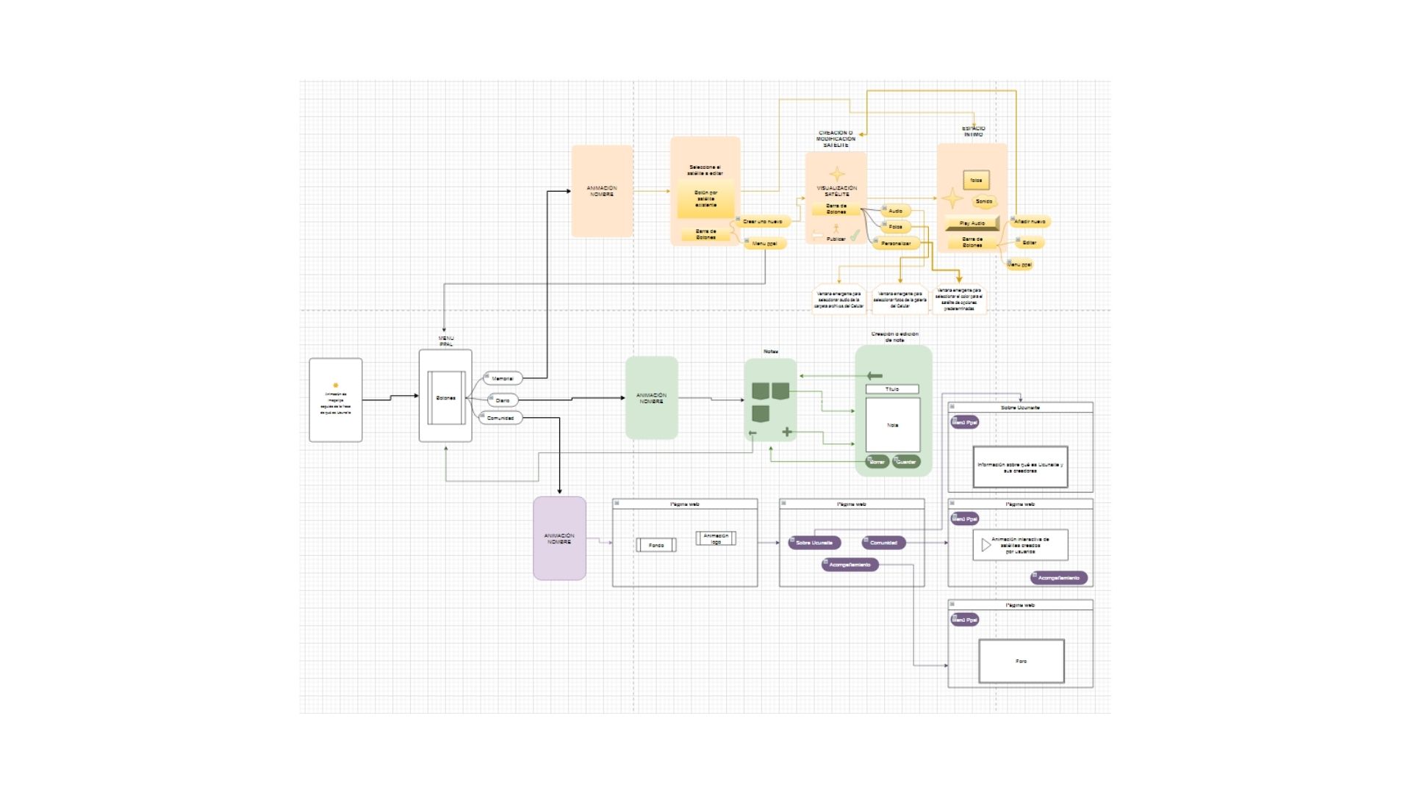This screenshot has width=1411, height=793.
Task: Click the Personalizar option
Action: (896, 243)
